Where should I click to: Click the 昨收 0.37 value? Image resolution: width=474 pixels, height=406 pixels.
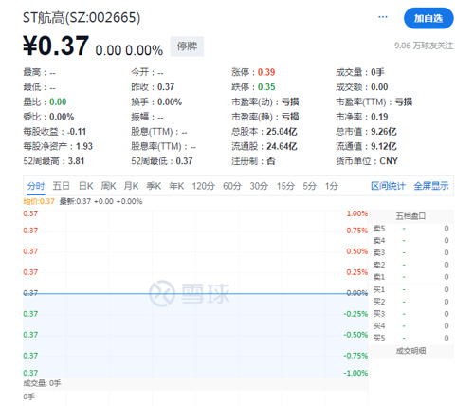(x=166, y=87)
